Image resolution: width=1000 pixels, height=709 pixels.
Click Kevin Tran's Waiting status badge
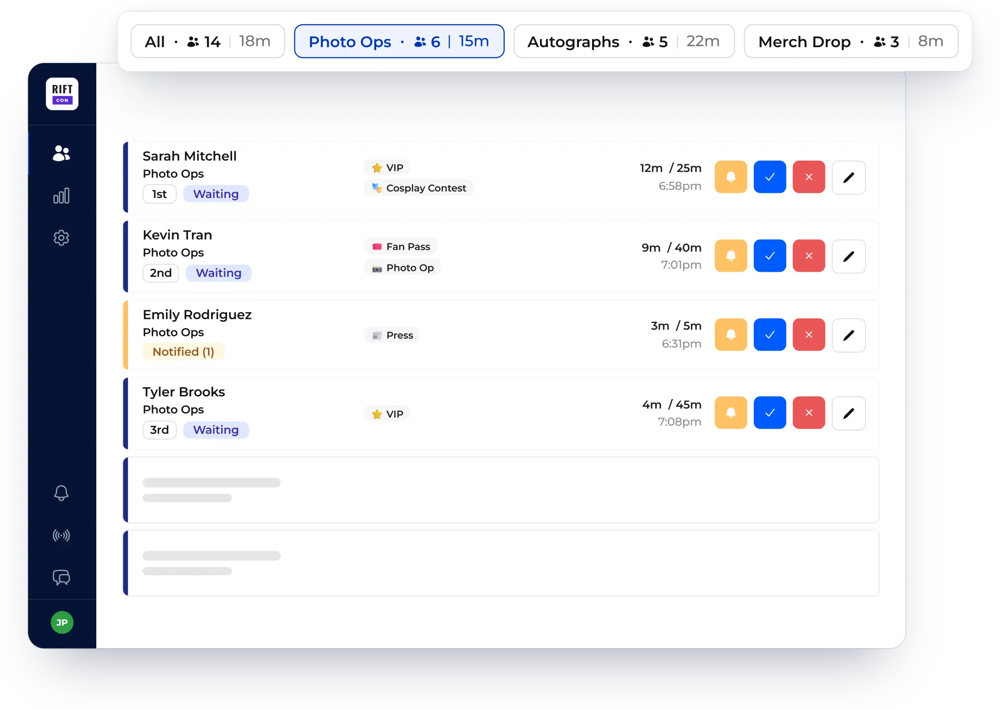pos(218,273)
